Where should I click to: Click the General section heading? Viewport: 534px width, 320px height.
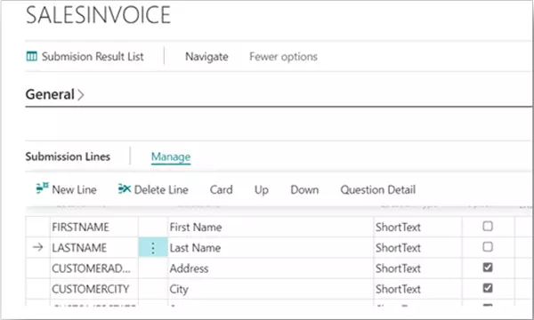click(50, 94)
